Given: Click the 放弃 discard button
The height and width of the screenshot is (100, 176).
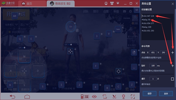Looking at the screenshot, I should [x=166, y=94].
